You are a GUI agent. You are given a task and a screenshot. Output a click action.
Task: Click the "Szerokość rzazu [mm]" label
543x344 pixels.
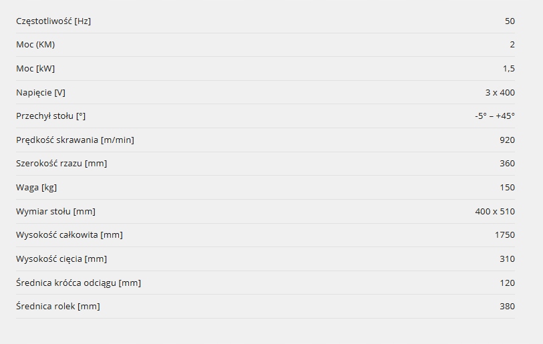click(x=61, y=163)
